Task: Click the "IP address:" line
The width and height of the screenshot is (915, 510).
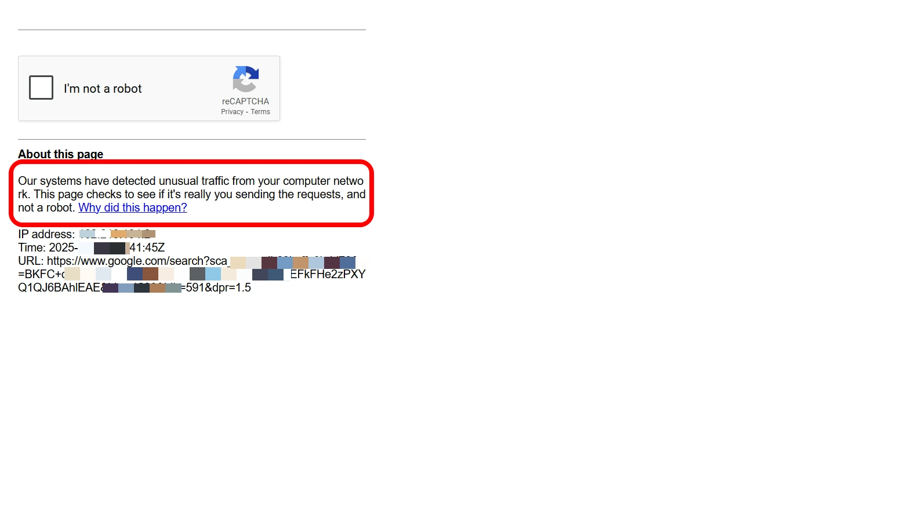Action: [87, 234]
